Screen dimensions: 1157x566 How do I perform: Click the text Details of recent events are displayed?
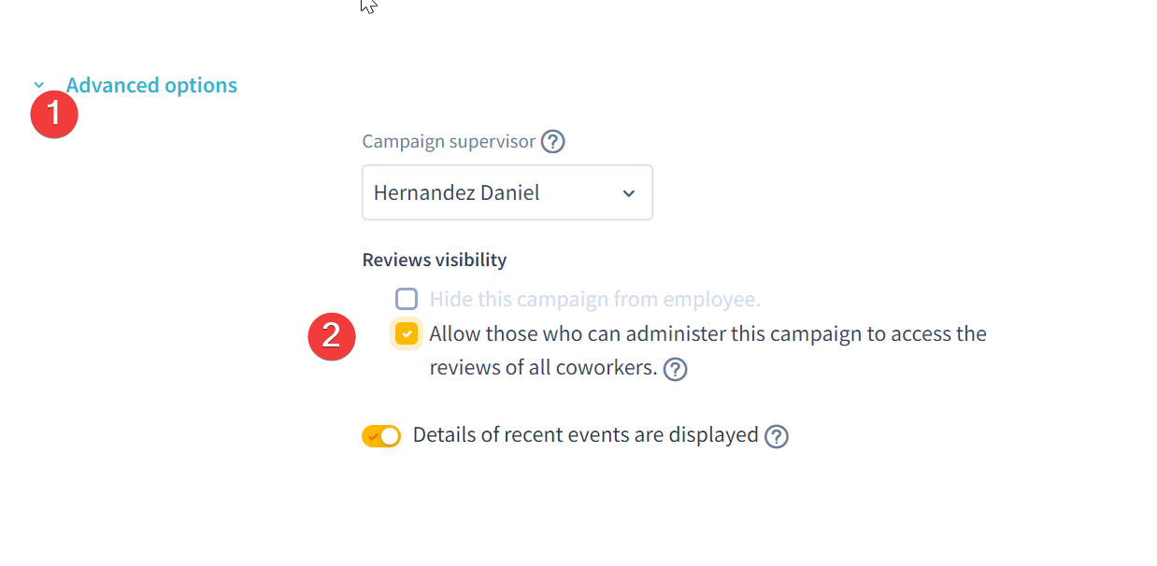coord(586,435)
